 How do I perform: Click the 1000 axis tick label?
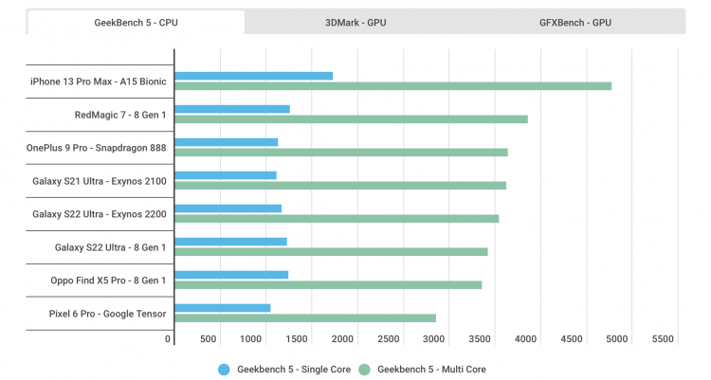(251, 338)
